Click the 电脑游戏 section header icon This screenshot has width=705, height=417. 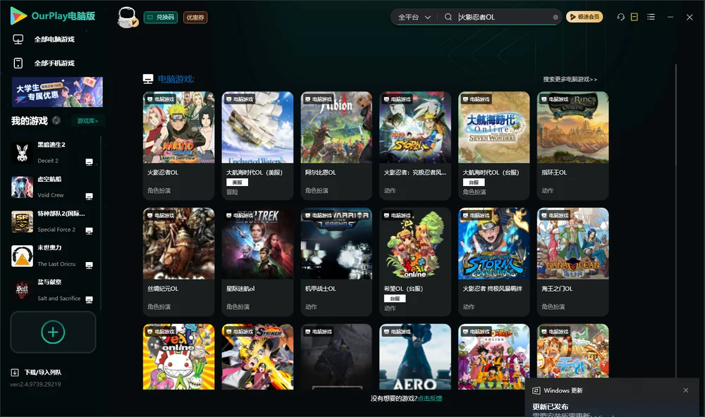pyautogui.click(x=148, y=79)
